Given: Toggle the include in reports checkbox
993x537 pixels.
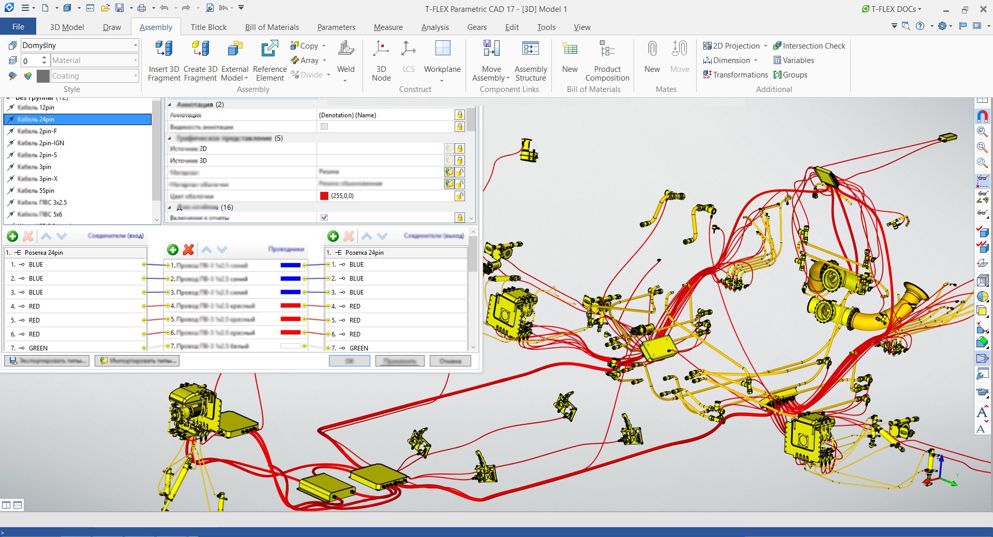Looking at the screenshot, I should 324,218.
